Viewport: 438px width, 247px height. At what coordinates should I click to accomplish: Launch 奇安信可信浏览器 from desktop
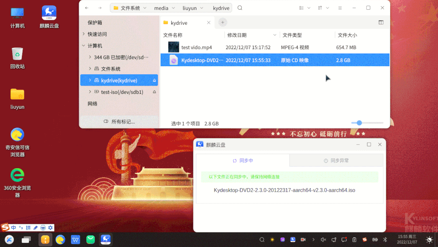coord(17,142)
